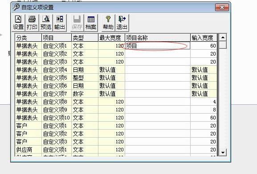The image size is (257, 174).
Task: Click the scrollbar down arrow
Action: pyautogui.click(x=223, y=152)
